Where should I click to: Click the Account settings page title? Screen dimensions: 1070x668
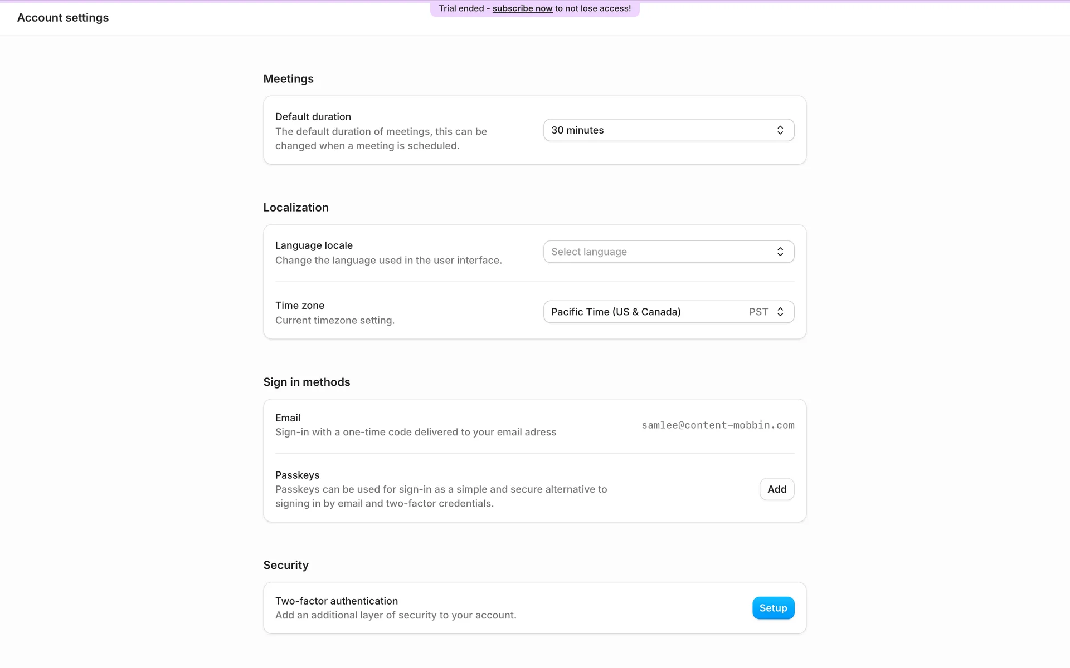pos(63,18)
